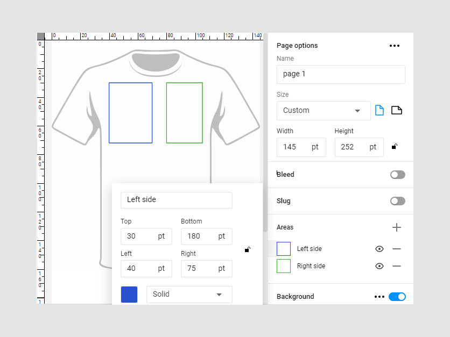Viewport: 450px width, 337px height.
Task: Expand the Solid stroke style dropdown
Action: coord(189,295)
